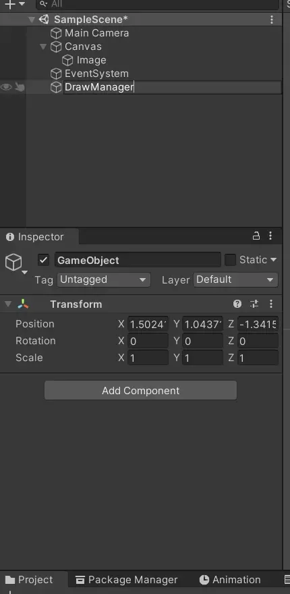Enable the Static checkbox
The image size is (290, 594).
coord(230,260)
